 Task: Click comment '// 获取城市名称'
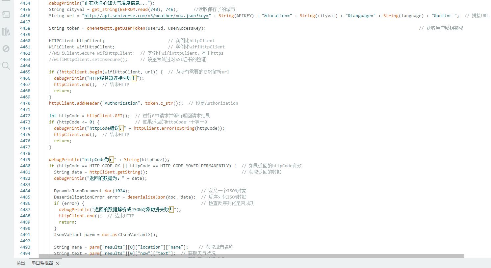pyautogui.click(x=216, y=247)
